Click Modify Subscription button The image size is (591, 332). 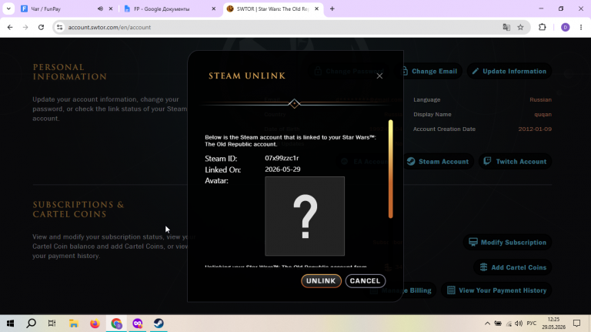click(x=507, y=242)
